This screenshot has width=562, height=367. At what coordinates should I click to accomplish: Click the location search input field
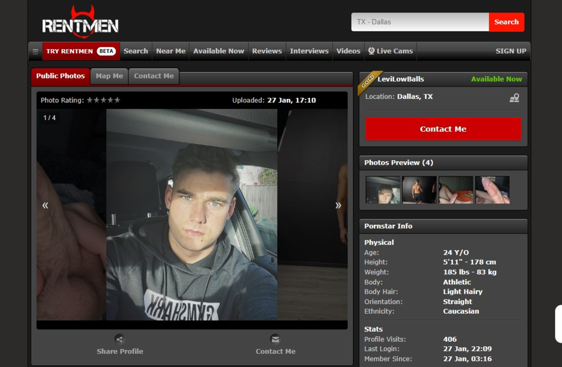(x=420, y=22)
